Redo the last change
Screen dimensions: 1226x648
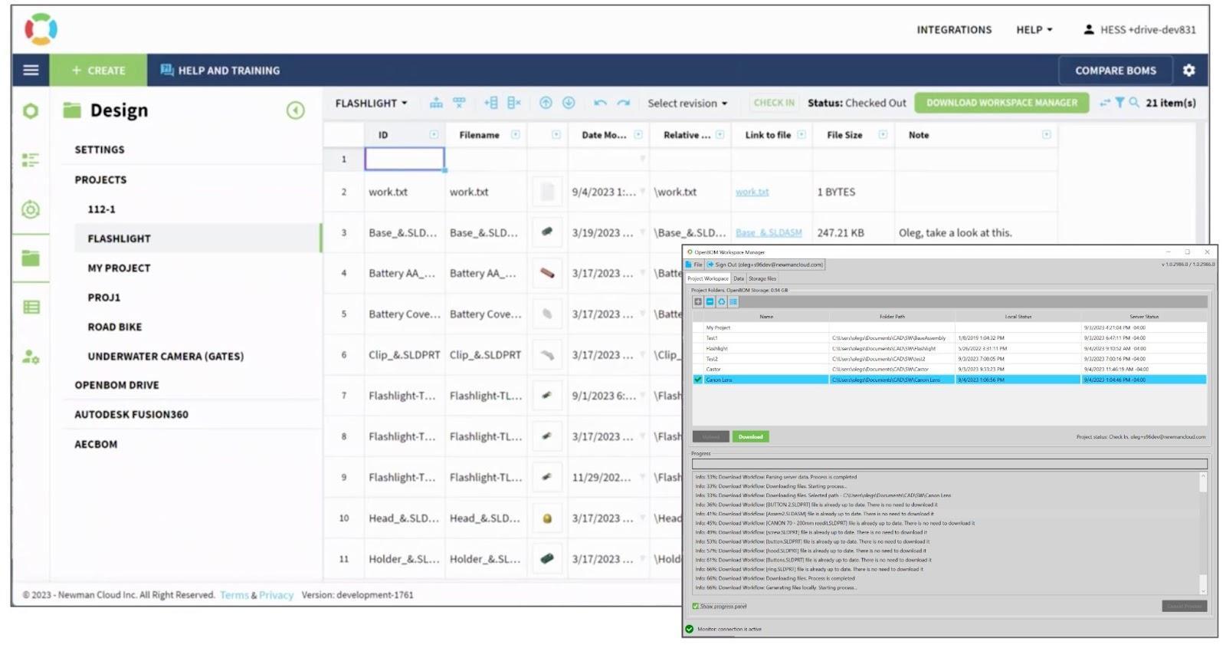pyautogui.click(x=624, y=103)
